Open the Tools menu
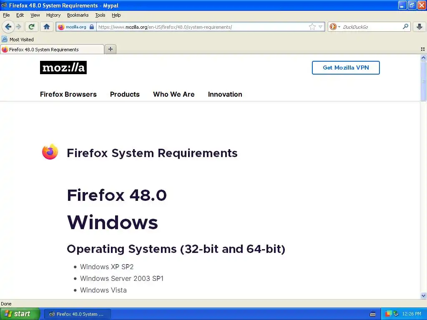427x320 pixels. [100, 15]
